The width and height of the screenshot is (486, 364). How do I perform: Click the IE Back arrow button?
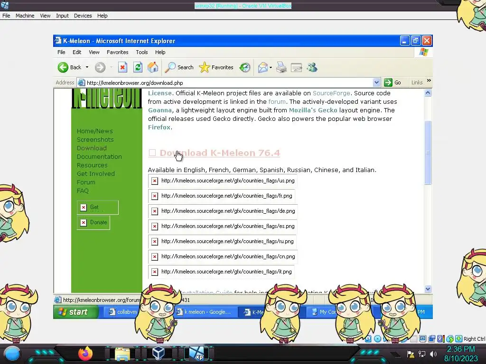69,67
